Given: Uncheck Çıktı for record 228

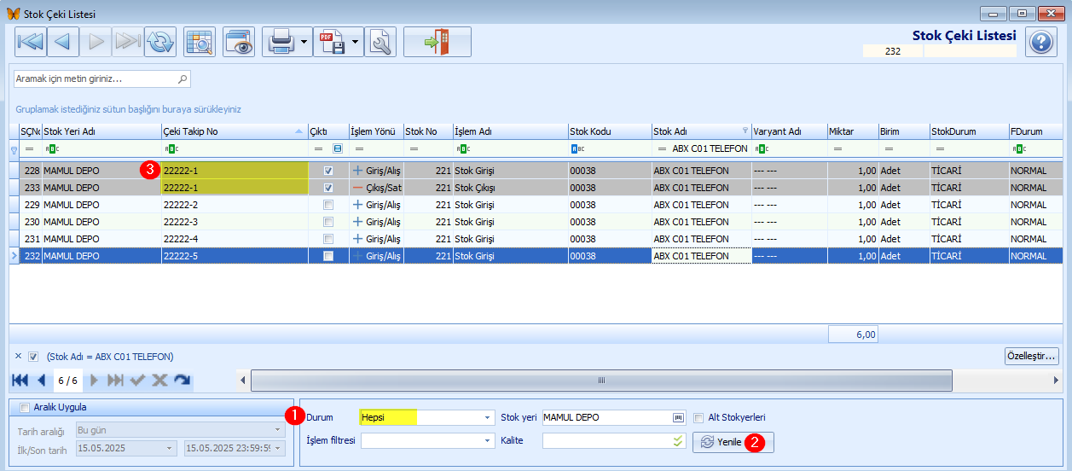Looking at the screenshot, I should click(x=328, y=171).
